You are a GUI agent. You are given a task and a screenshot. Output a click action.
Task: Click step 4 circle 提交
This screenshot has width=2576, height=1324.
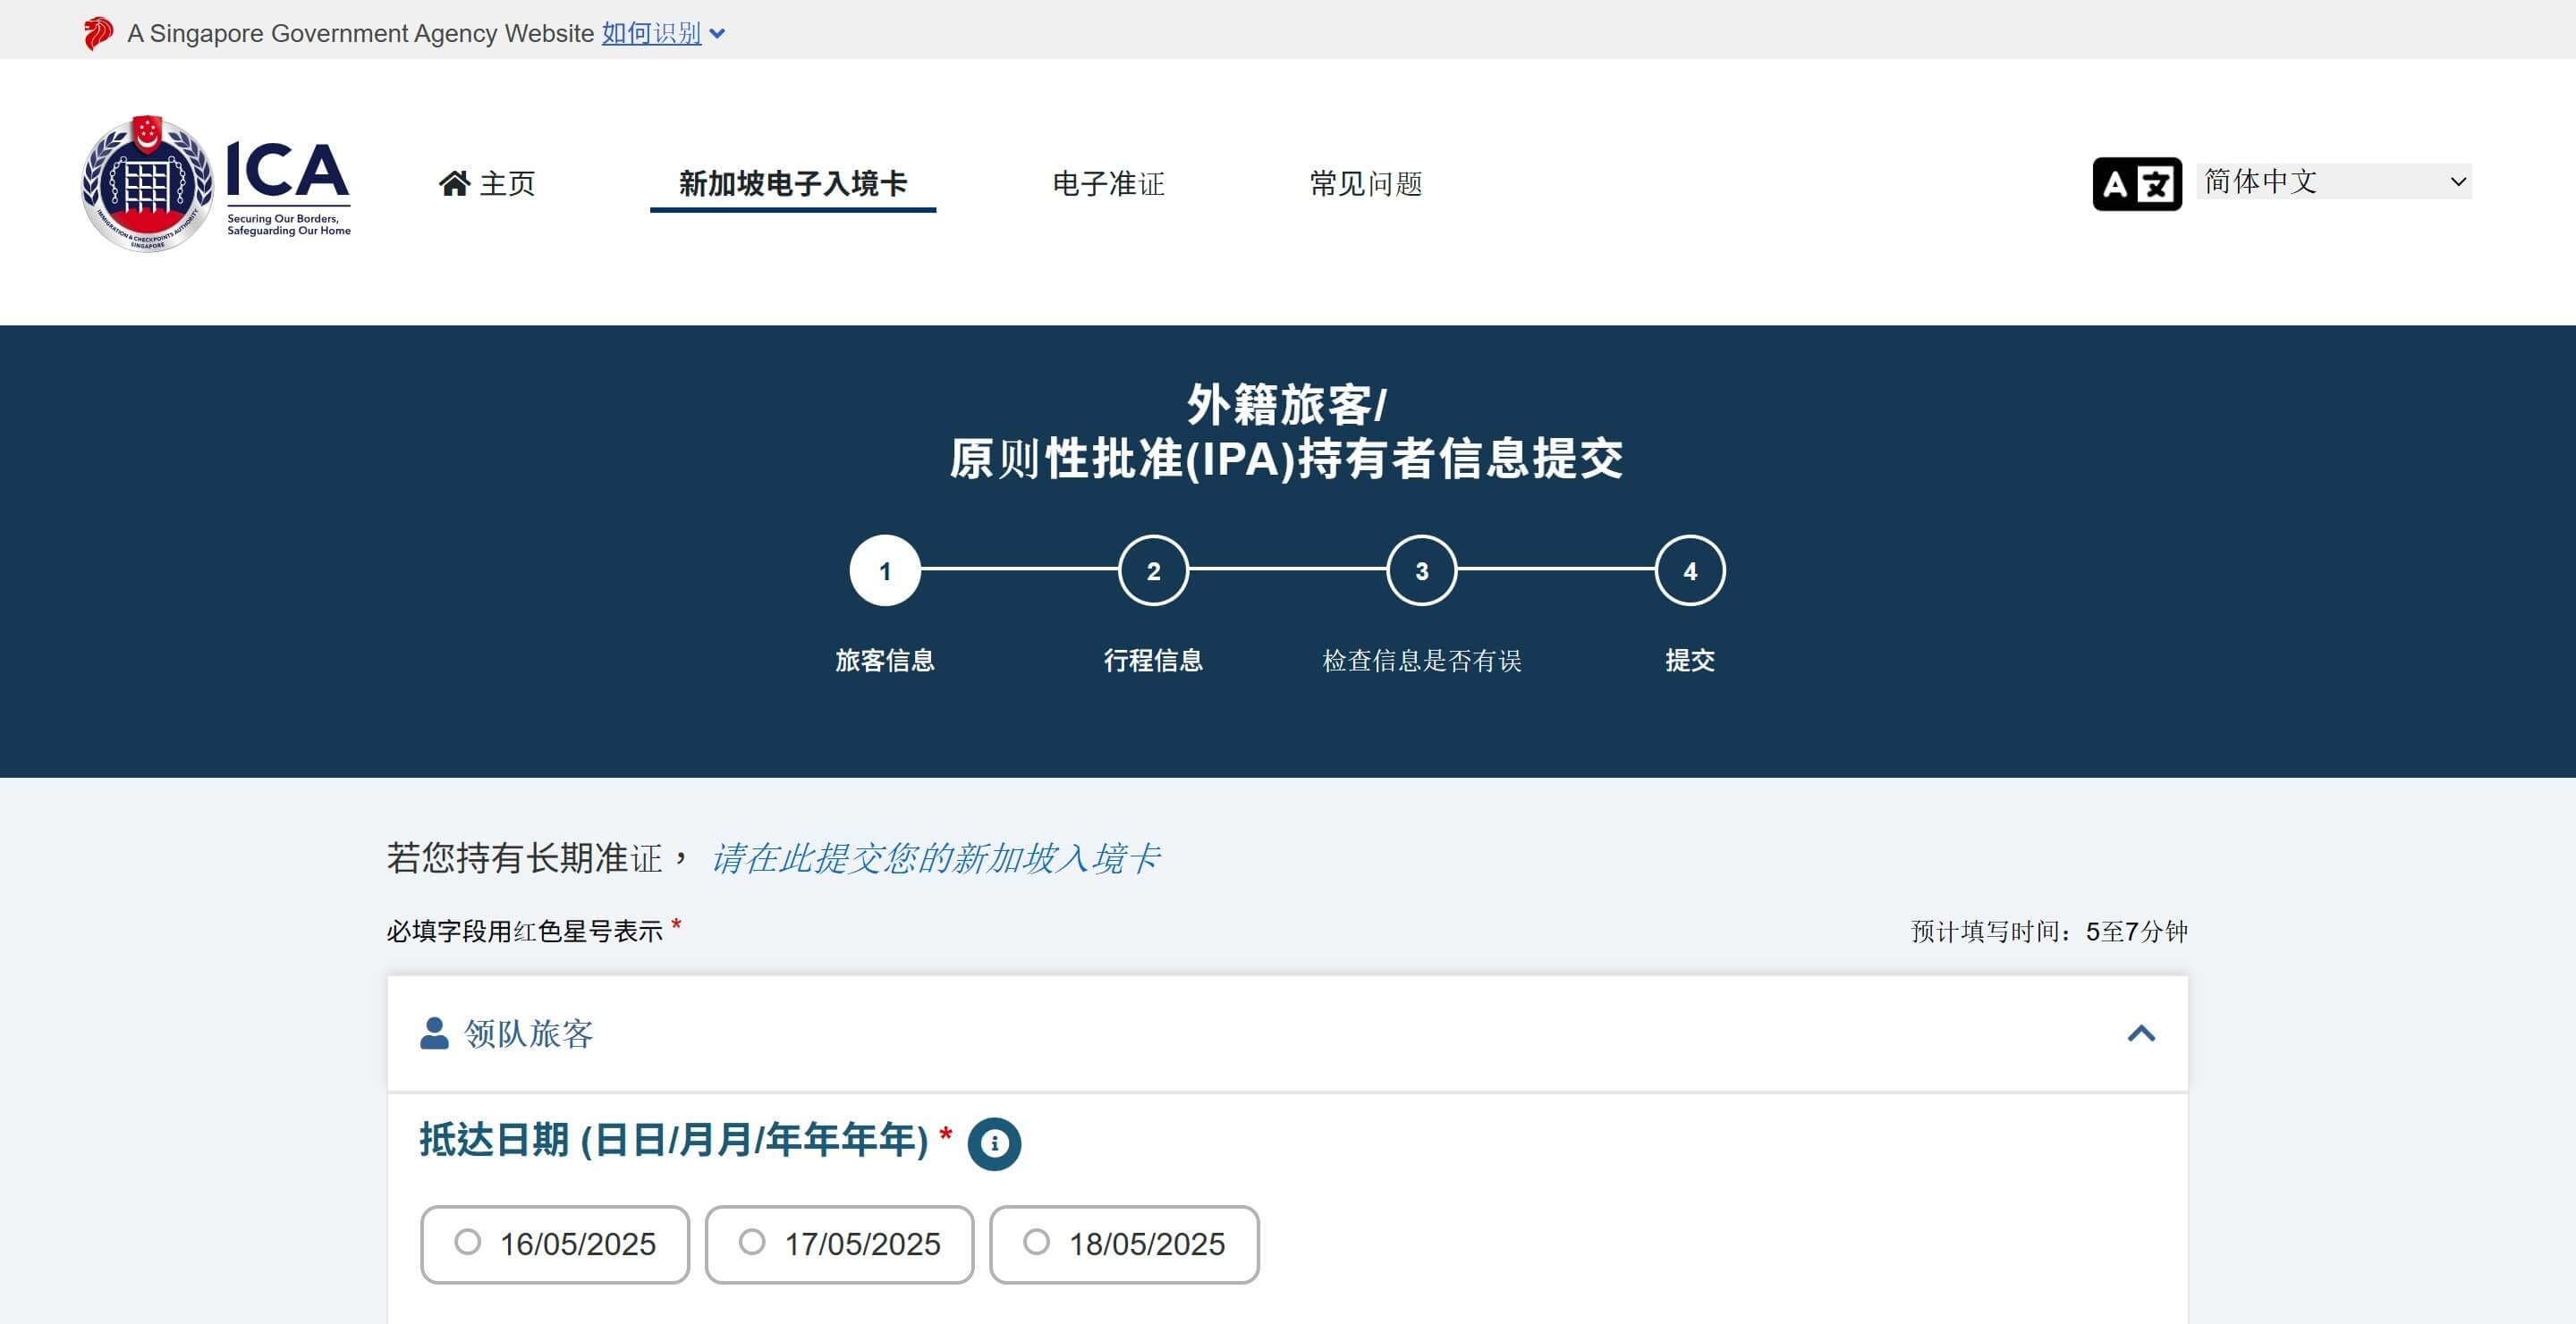(1689, 570)
